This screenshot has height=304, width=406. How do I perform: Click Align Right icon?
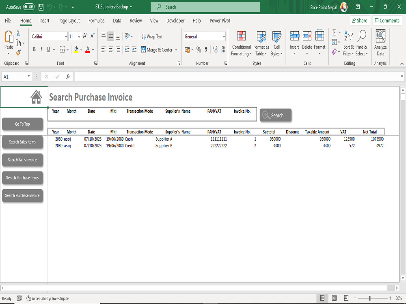pos(118,49)
